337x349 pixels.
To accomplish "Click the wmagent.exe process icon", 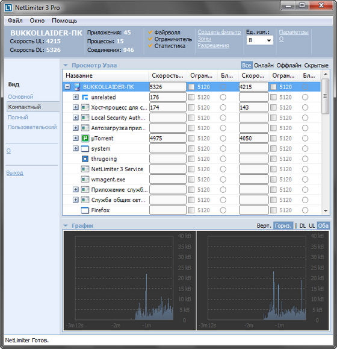I will (85, 180).
